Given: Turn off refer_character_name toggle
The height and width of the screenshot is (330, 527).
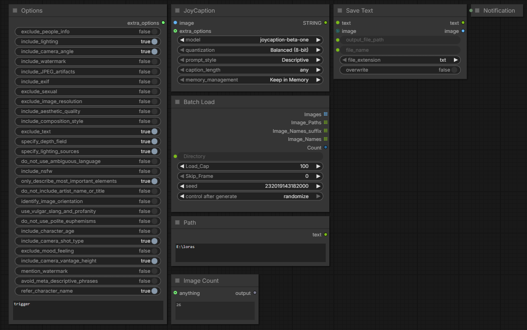Looking at the screenshot, I should click(x=88, y=291).
